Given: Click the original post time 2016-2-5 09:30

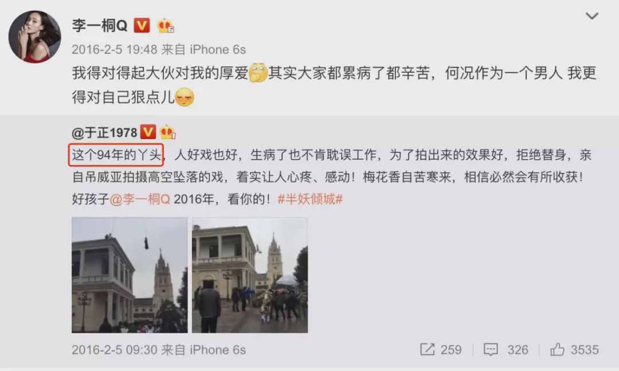Looking at the screenshot, I should (x=115, y=350).
